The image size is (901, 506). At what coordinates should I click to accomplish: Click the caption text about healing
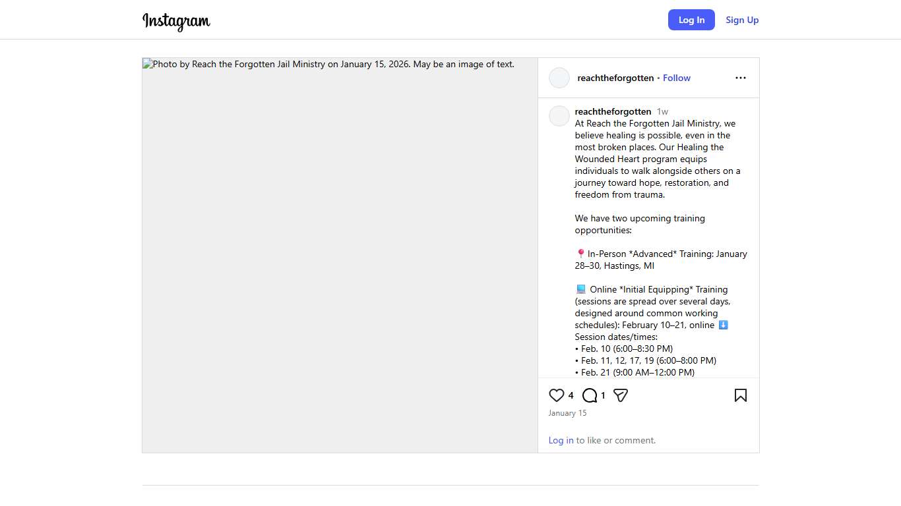[657, 159]
